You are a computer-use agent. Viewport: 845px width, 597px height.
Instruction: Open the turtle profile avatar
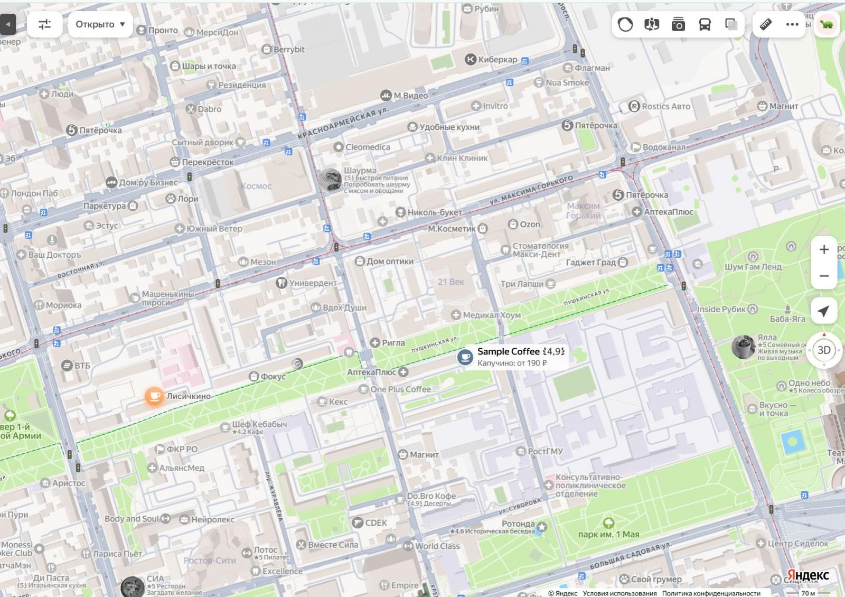tap(827, 24)
